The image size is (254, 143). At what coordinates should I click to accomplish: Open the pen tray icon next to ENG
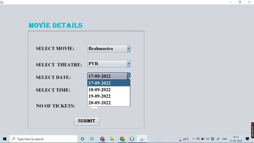[218, 139]
